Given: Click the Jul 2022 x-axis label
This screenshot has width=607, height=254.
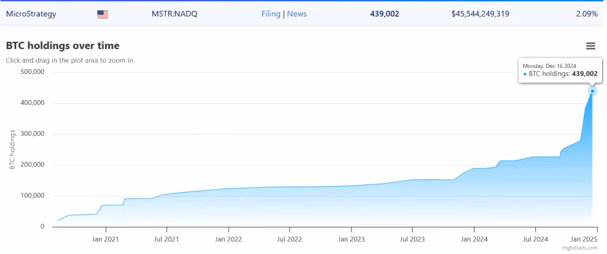Looking at the screenshot, I should click(289, 239).
